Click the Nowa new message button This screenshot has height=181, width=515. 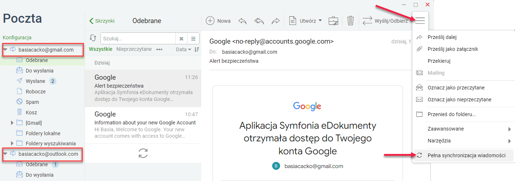point(218,21)
